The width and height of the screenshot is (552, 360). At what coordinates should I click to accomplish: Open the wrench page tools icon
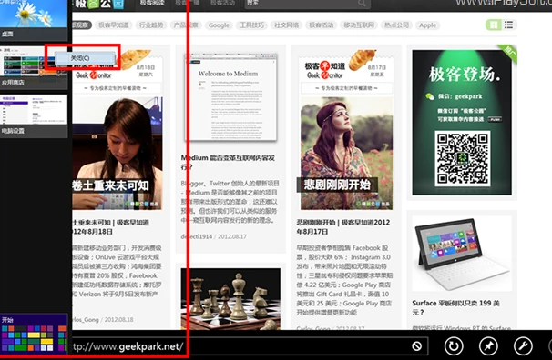click(x=523, y=346)
